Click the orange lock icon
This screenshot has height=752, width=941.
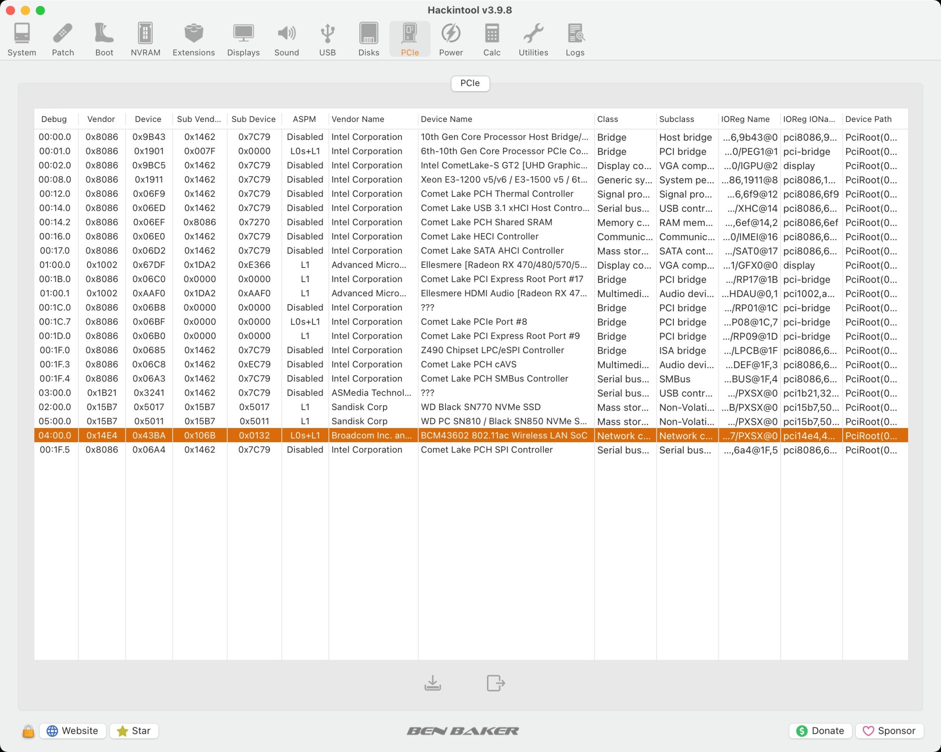(28, 731)
